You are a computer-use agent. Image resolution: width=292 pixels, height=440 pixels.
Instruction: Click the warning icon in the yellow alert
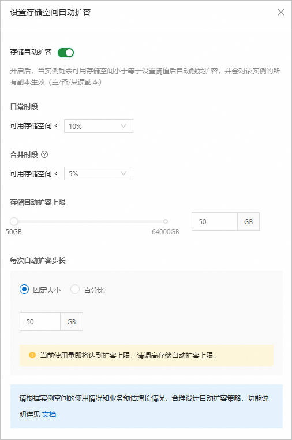32,355
